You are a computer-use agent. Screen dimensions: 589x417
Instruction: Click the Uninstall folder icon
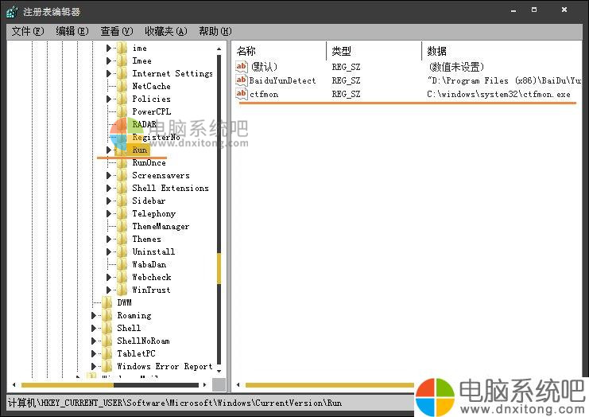click(122, 251)
